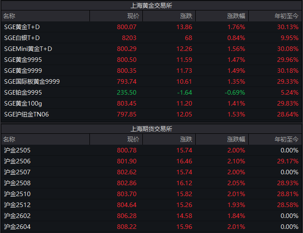Click the 上海期货交易所 section title
303x233 pixels.
tap(151, 129)
